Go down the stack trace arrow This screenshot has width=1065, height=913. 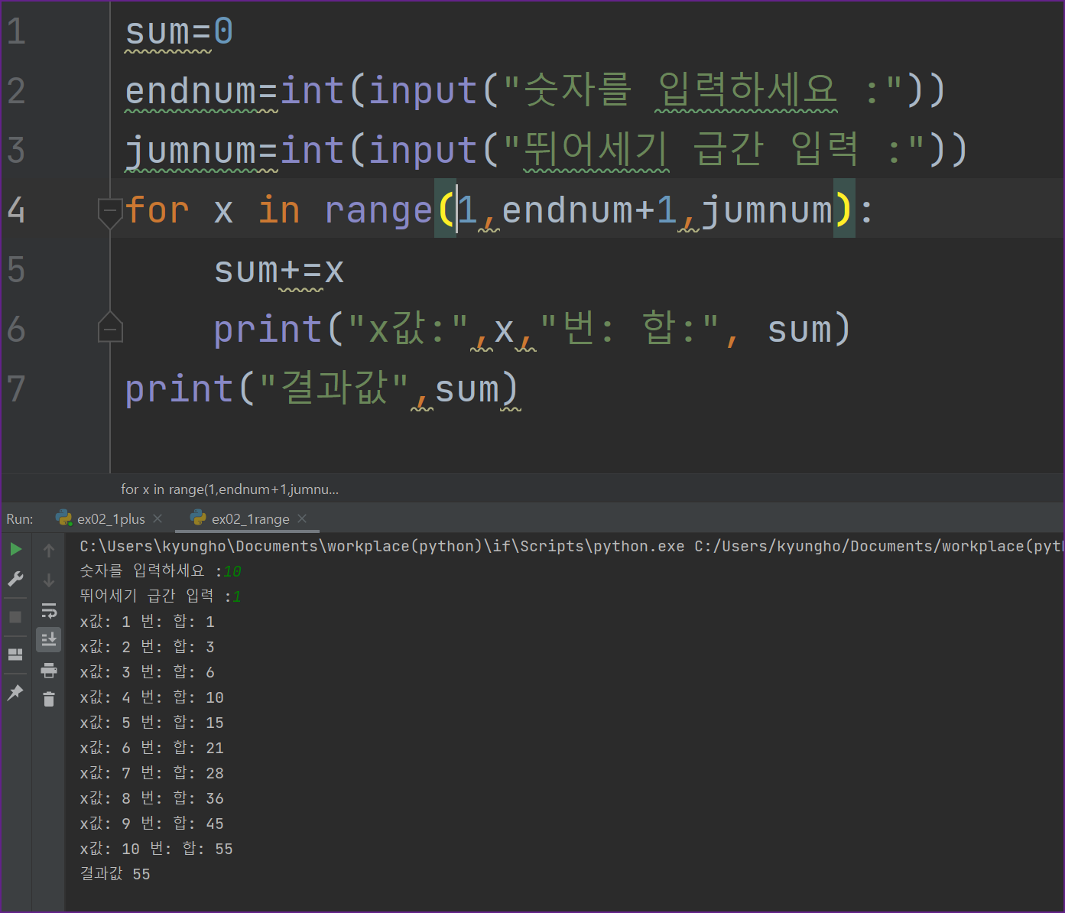[x=49, y=581]
